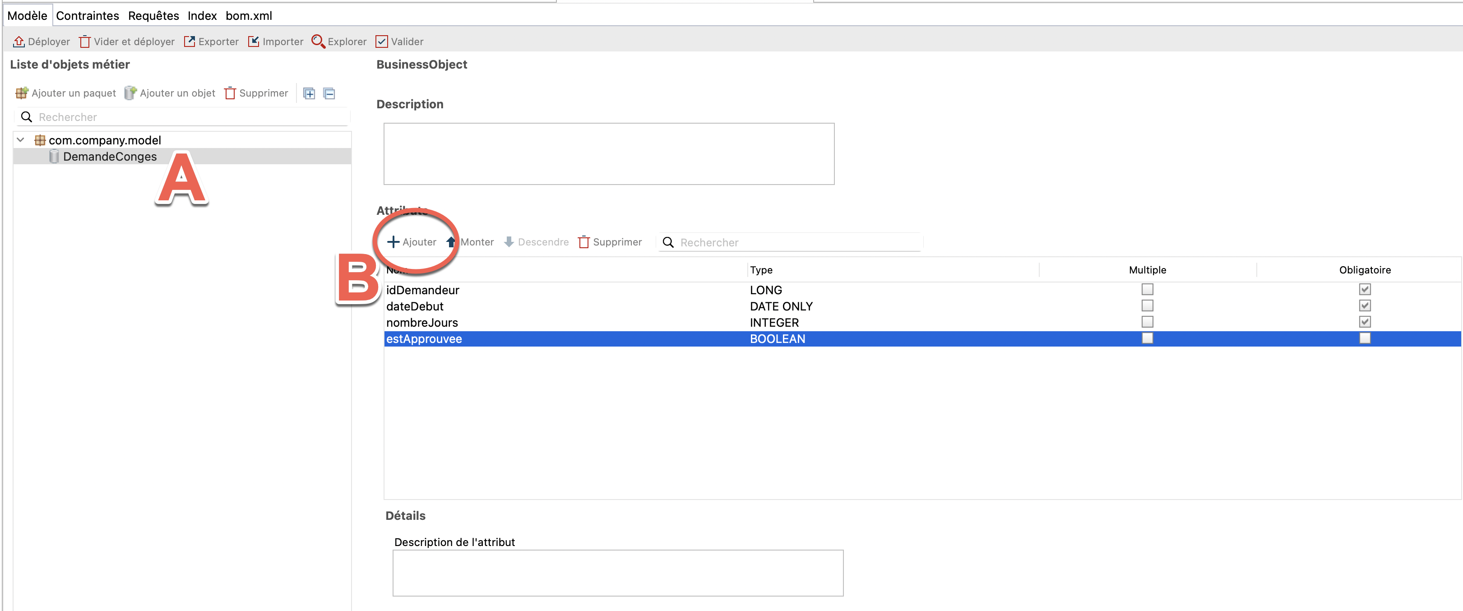Click the Valider label
This screenshot has height=611, width=1463.
(x=407, y=42)
